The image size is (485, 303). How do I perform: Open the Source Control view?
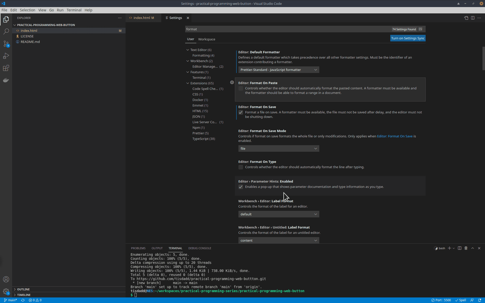click(x=6, y=43)
